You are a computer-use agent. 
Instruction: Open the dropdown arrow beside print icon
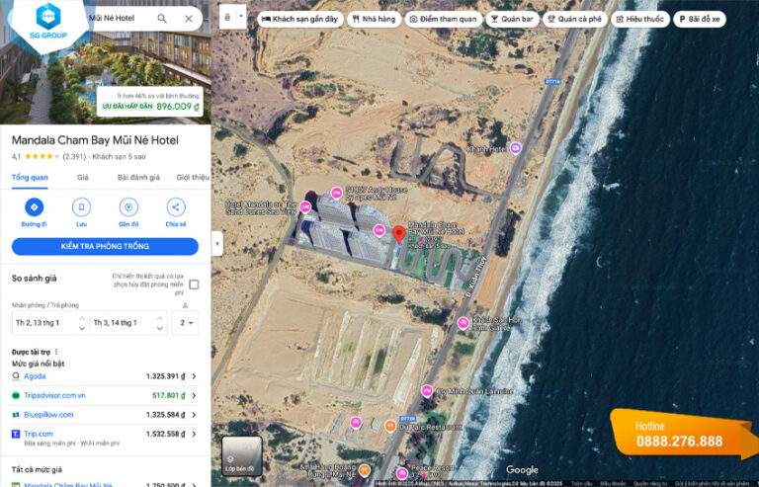pos(240,17)
